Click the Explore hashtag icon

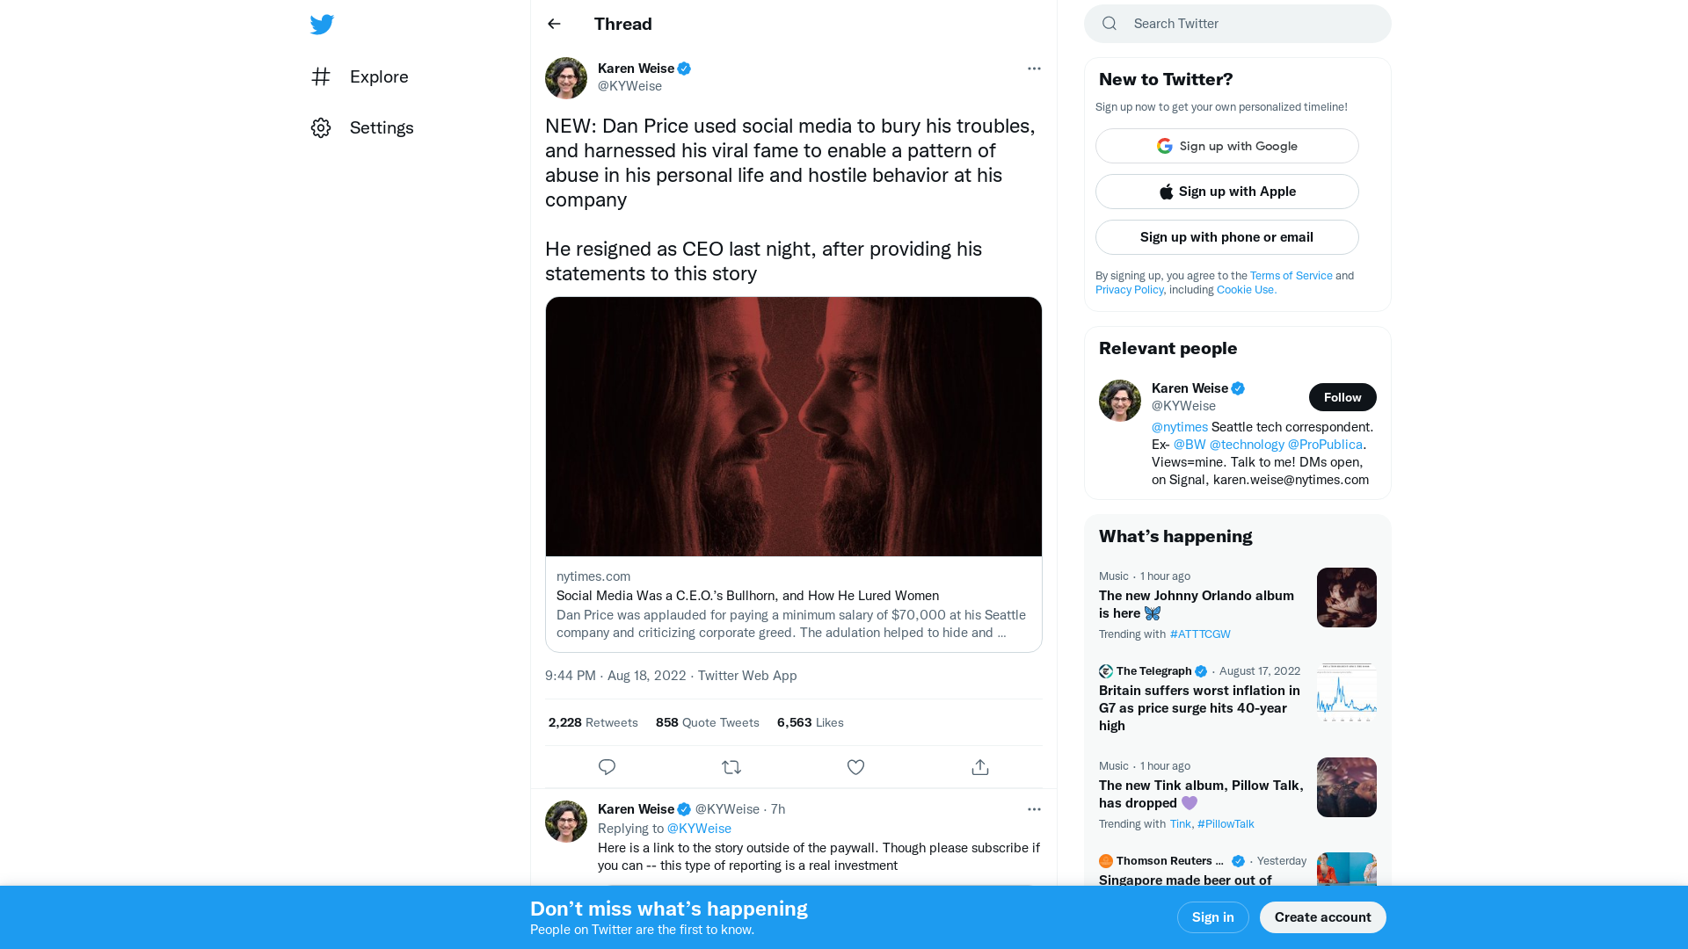tap(321, 76)
